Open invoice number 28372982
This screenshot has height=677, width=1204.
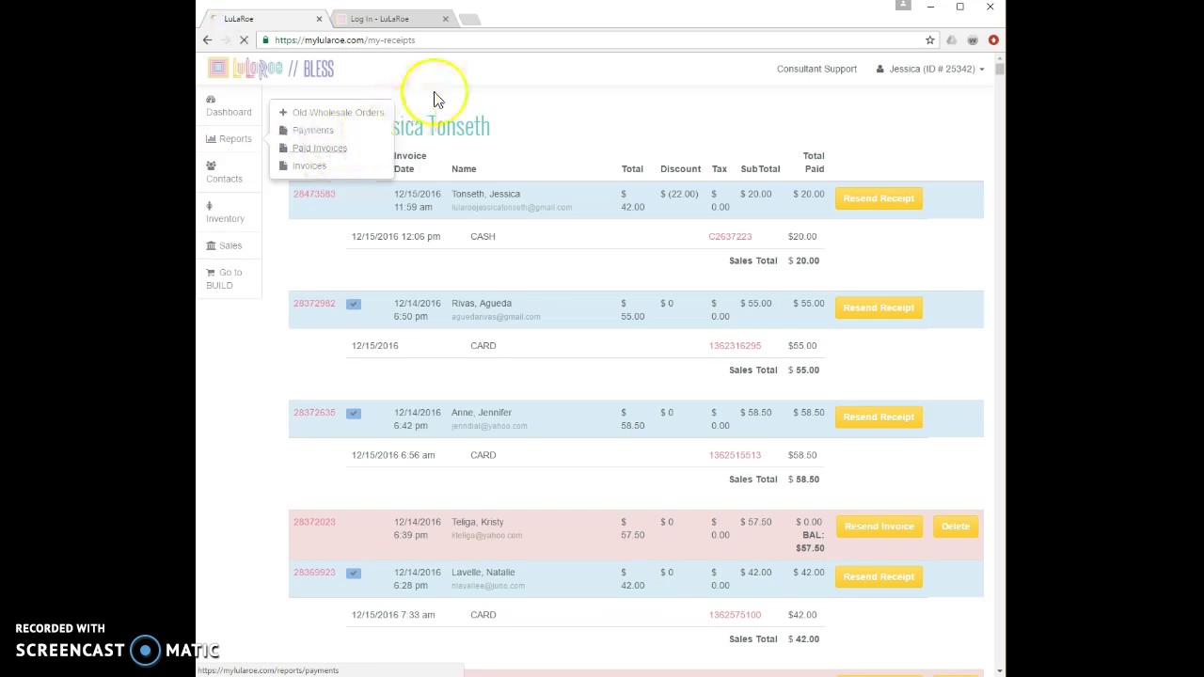[x=314, y=303]
